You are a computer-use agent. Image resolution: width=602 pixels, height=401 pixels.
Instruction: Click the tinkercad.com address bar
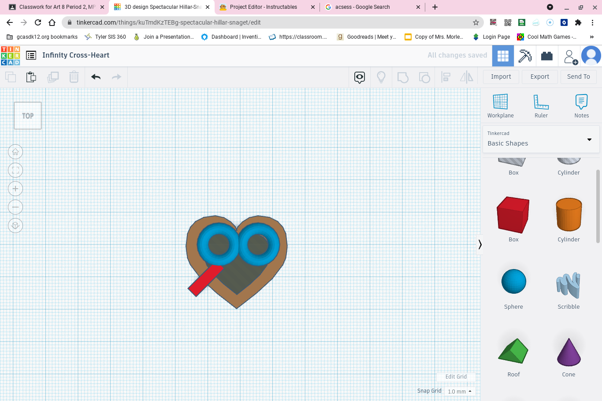point(273,22)
